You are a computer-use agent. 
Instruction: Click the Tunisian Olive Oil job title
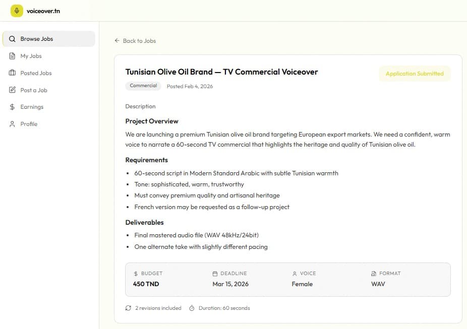221,72
